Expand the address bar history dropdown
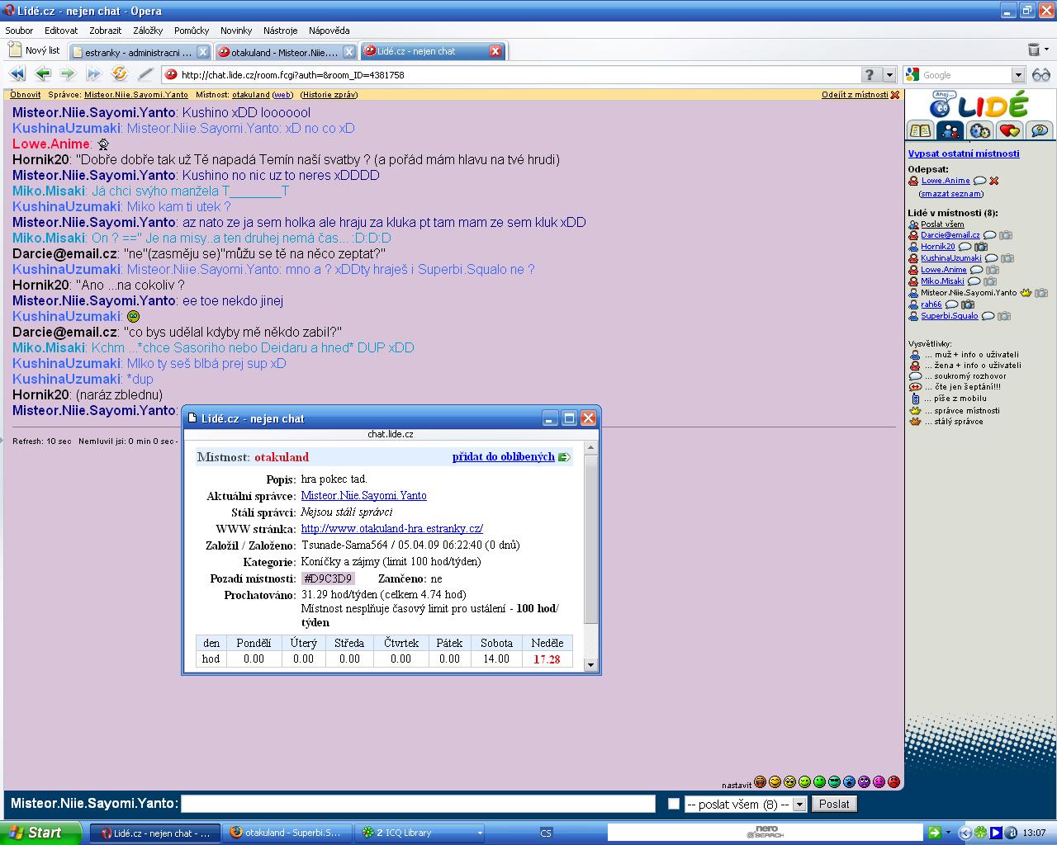This screenshot has height=845, width=1057. pyautogui.click(x=889, y=75)
